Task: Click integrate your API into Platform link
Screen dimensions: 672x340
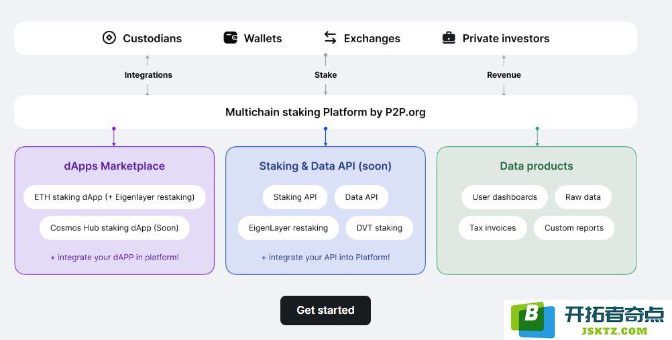Action: pos(326,258)
